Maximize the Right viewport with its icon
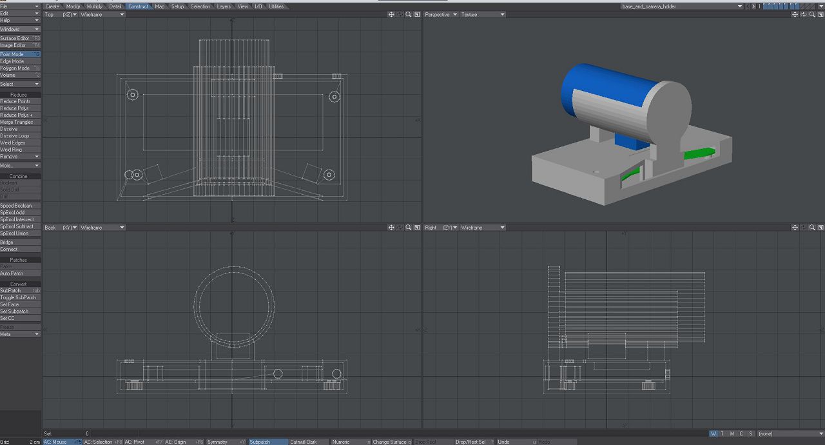Screen dimensions: 825x445 820,228
